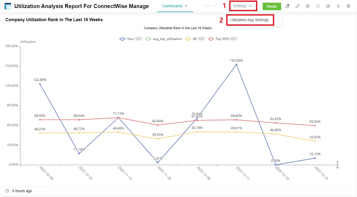Click the 71.73% point on red line
This screenshot has height=197, width=357.
coord(118,118)
